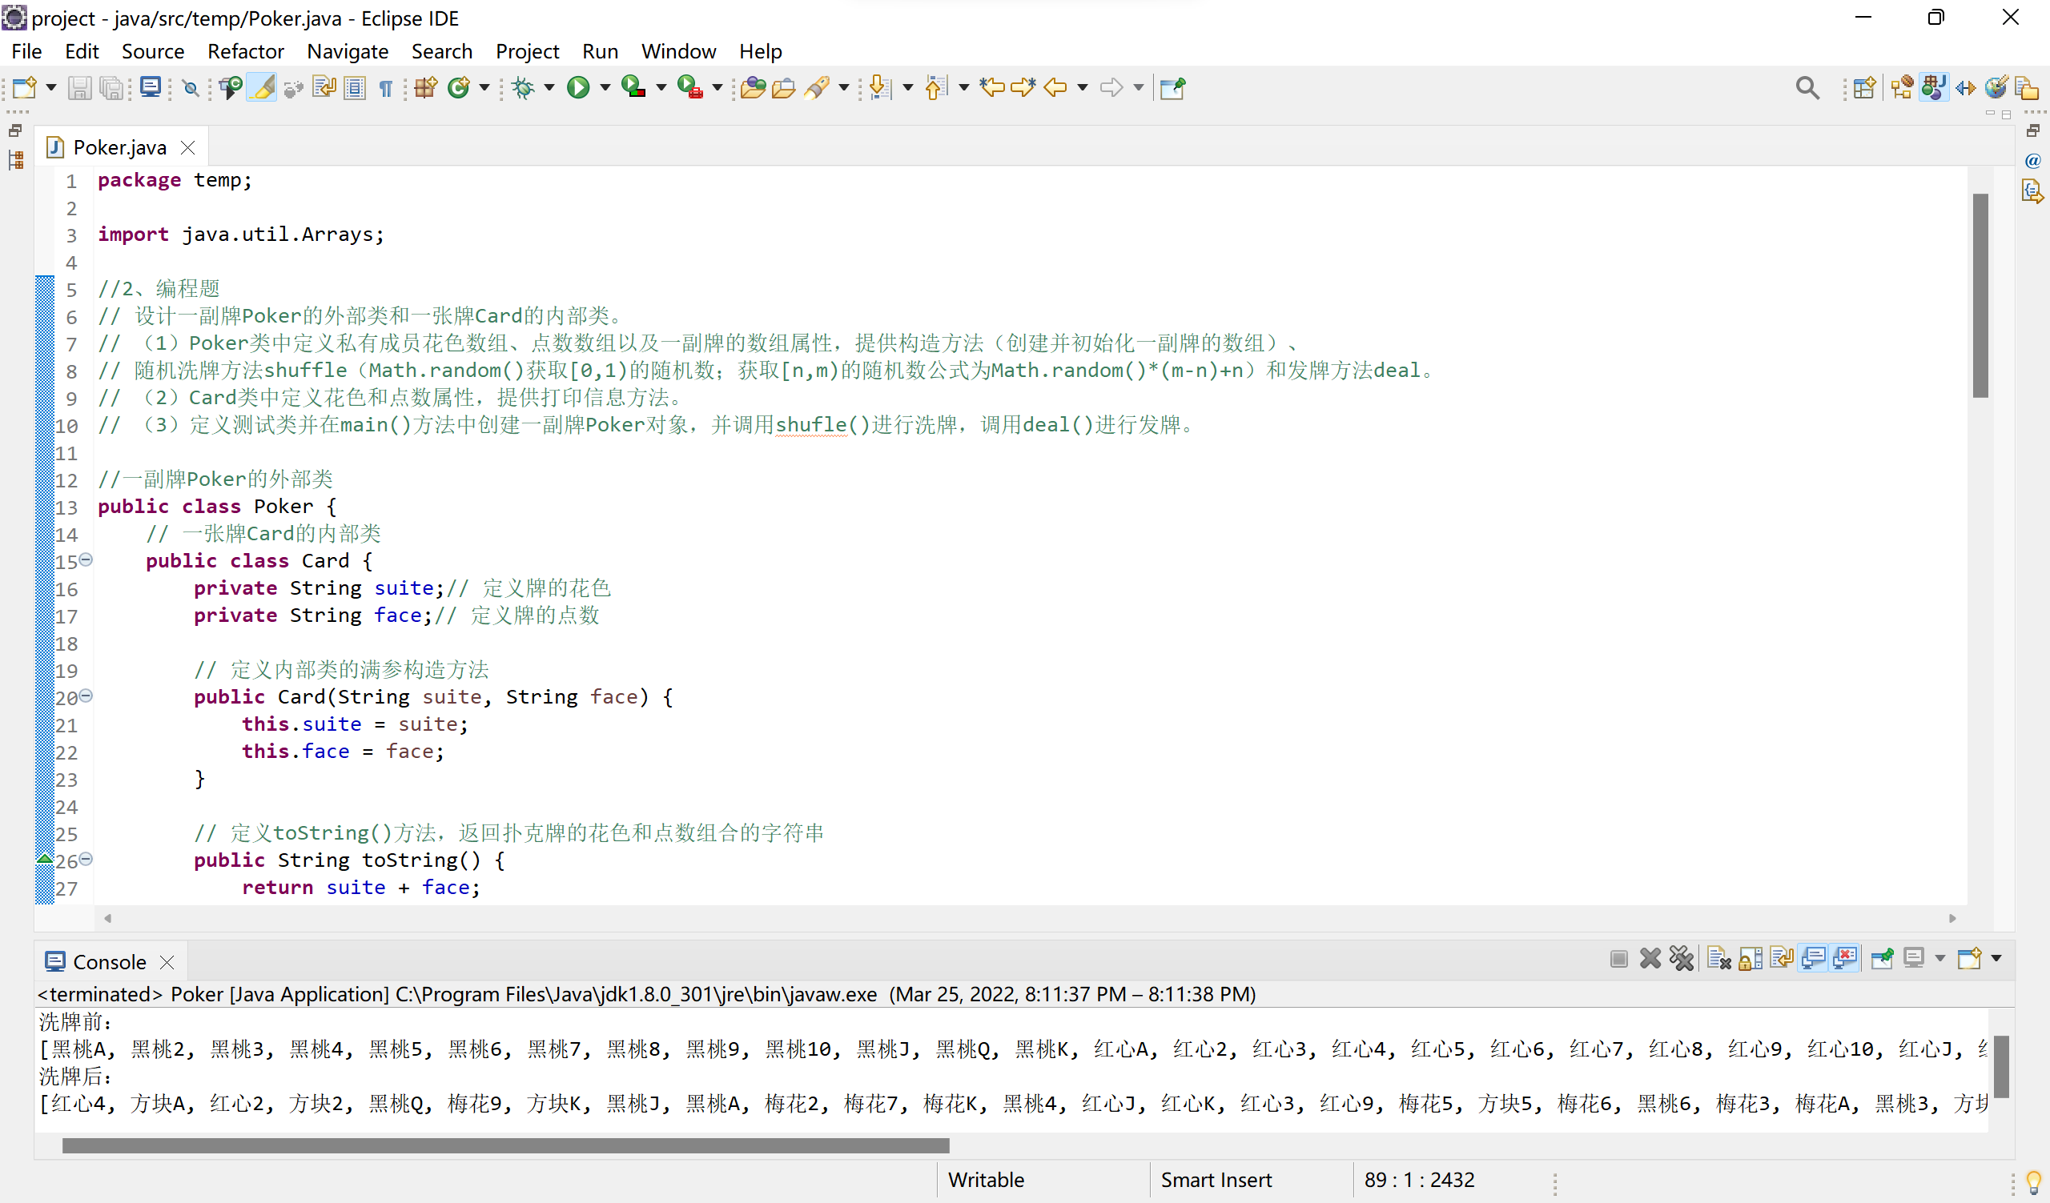Close the Console view tab
Screen dimensions: 2050x1203
point(167,962)
